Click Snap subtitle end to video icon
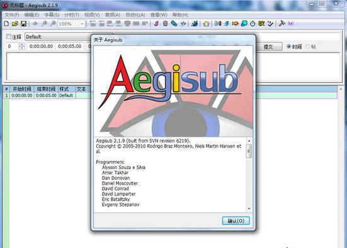 pyautogui.click(x=118, y=23)
